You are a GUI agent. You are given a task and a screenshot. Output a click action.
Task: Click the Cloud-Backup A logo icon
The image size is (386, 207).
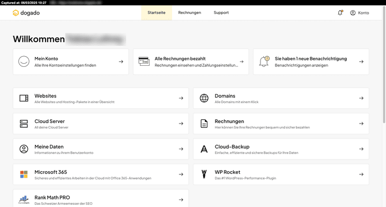(x=204, y=149)
